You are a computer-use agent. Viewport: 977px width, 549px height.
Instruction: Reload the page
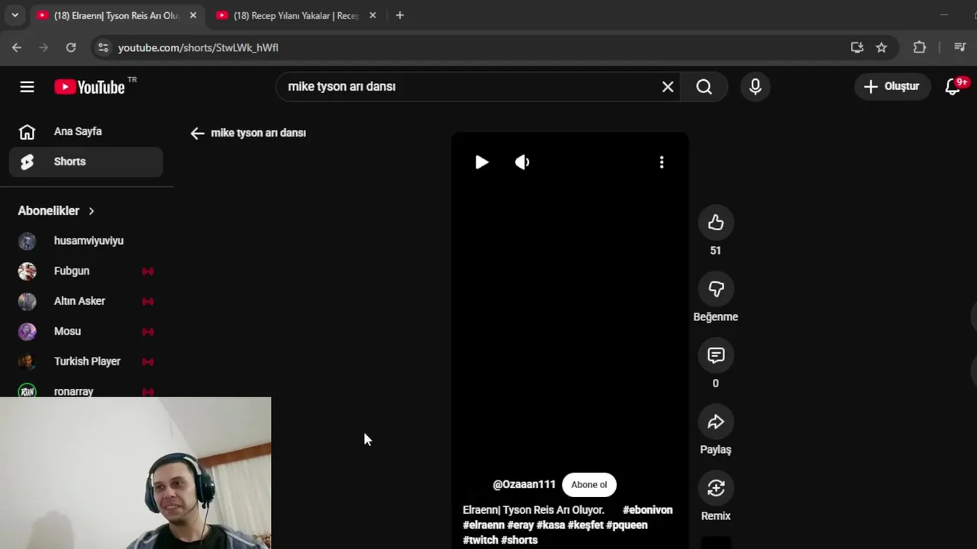point(71,47)
